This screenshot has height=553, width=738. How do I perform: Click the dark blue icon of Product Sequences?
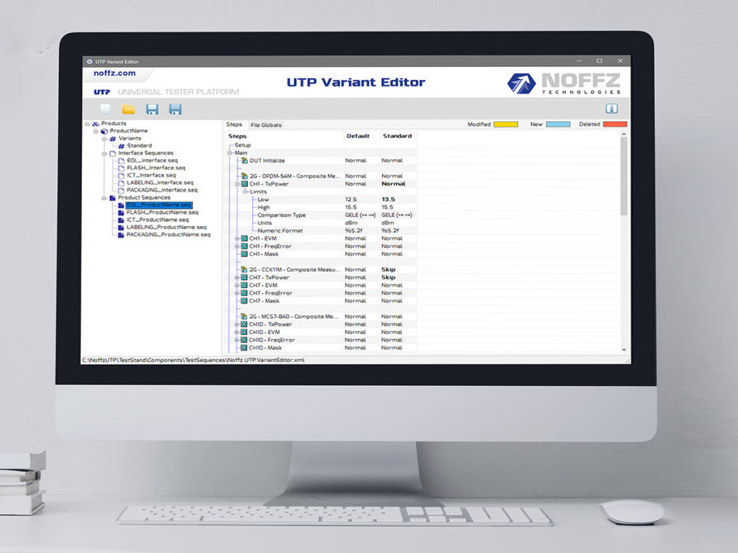112,198
